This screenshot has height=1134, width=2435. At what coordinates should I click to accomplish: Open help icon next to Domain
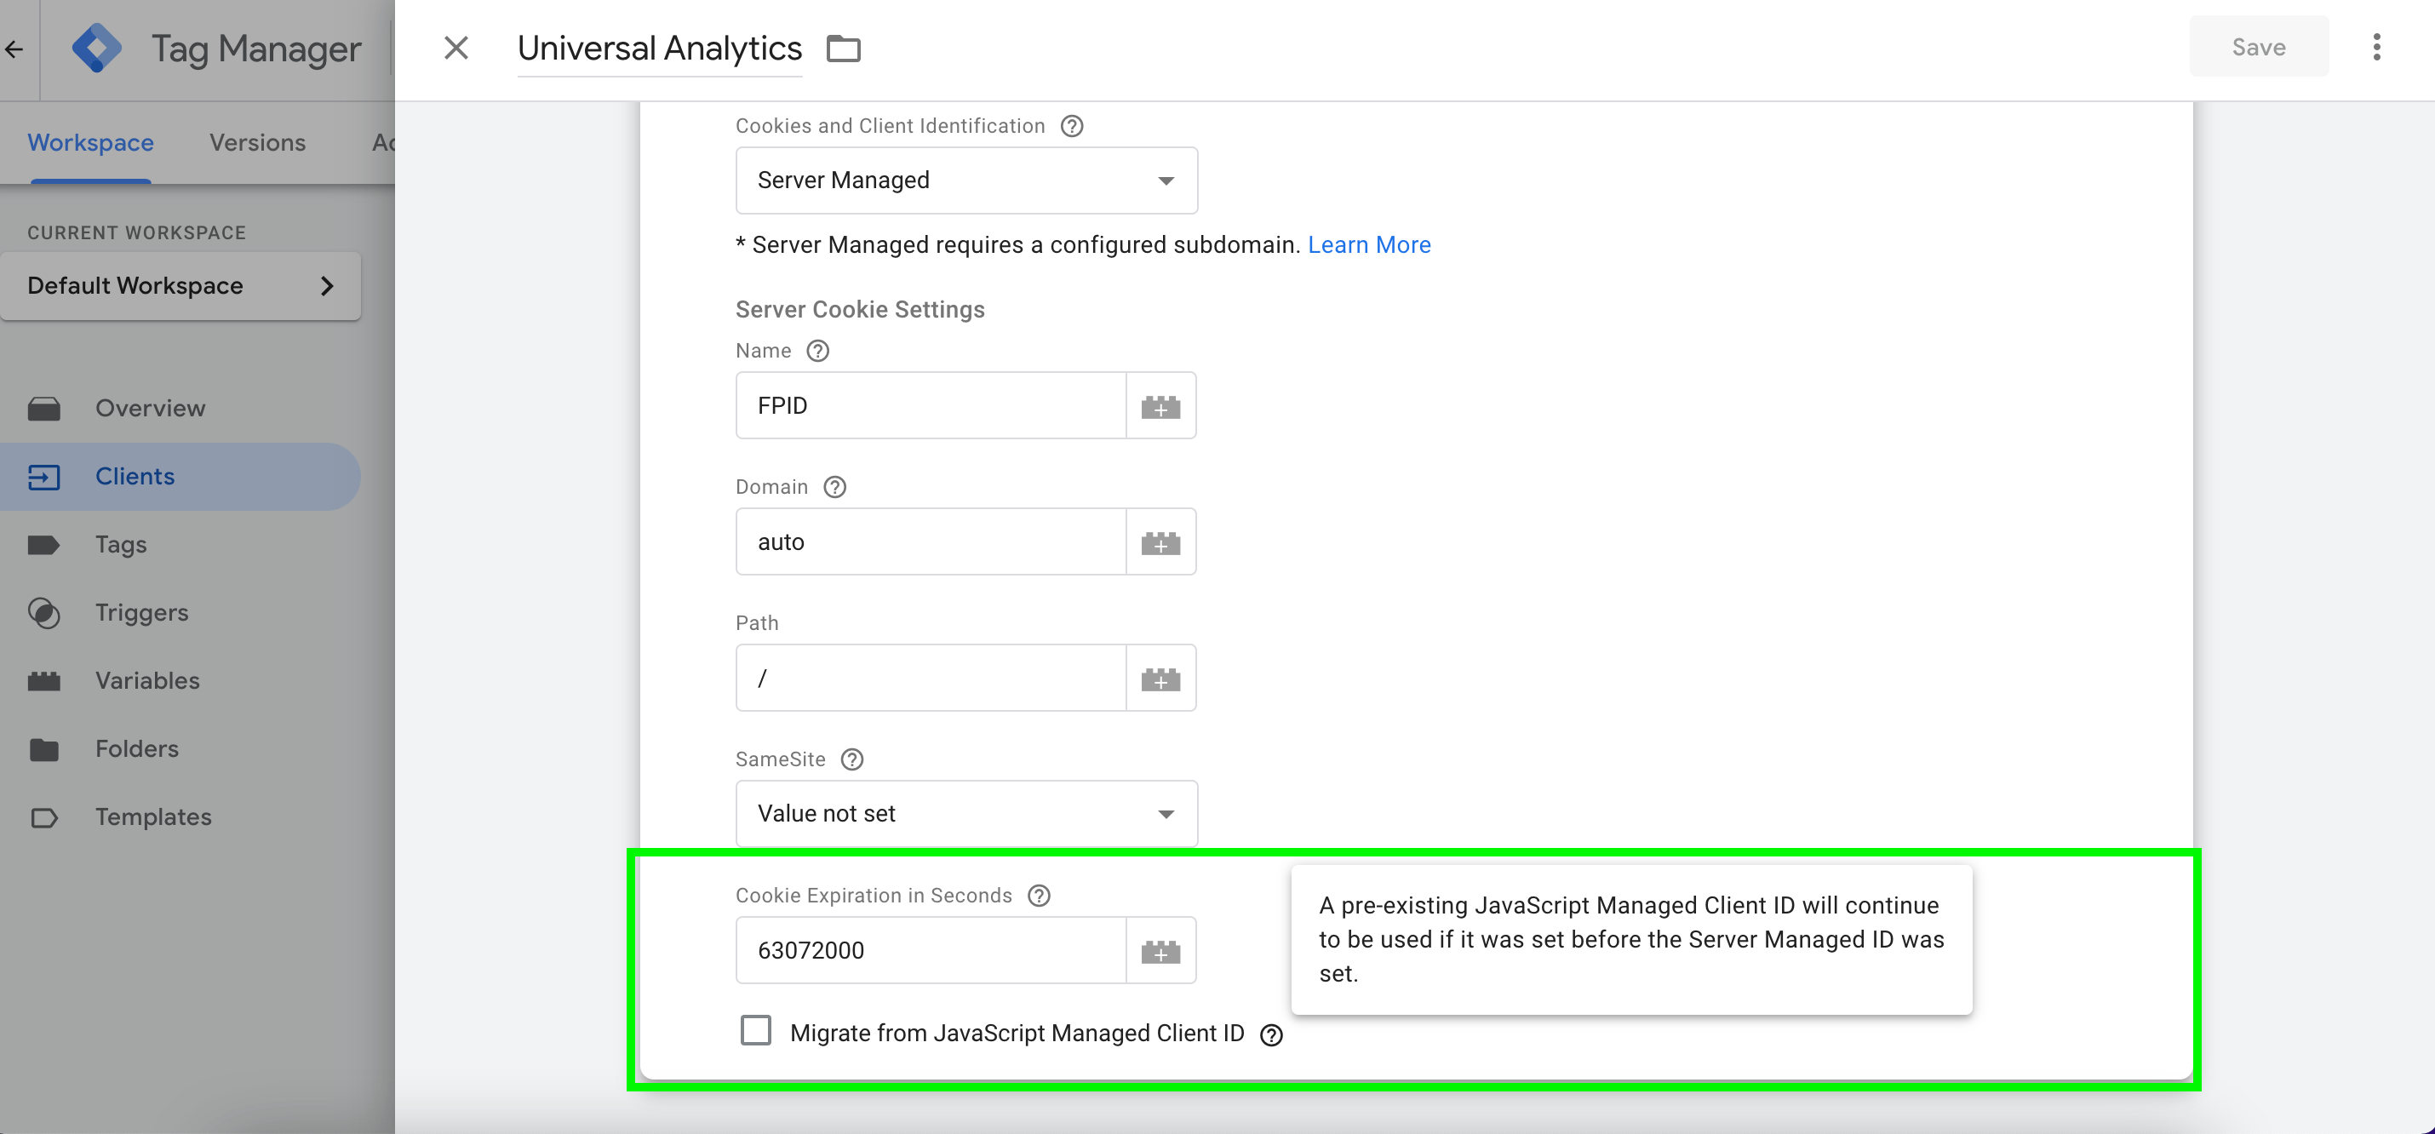pos(834,487)
